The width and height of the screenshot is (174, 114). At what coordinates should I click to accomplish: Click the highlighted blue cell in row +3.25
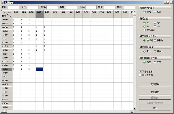click(40, 69)
